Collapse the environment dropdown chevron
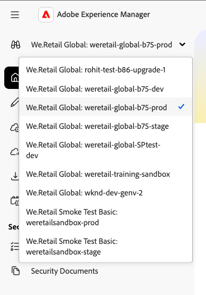 182,45
